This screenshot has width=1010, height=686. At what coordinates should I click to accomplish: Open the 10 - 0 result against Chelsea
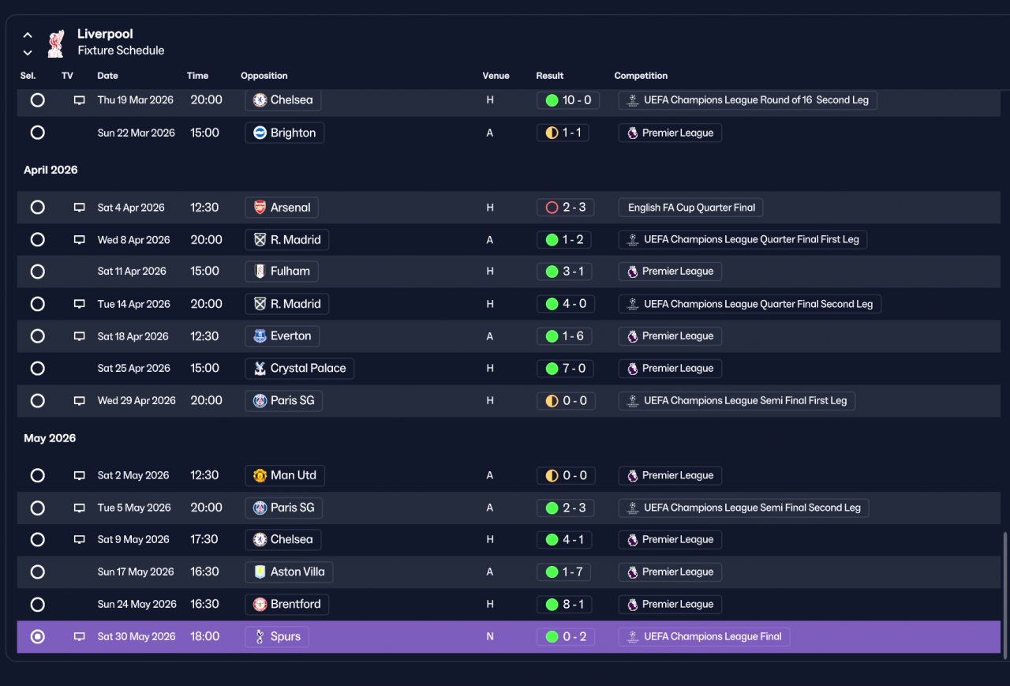[567, 100]
